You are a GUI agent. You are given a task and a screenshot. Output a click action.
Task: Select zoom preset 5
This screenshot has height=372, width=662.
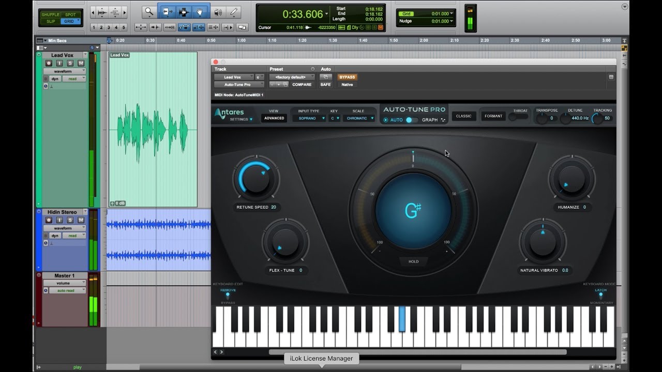coord(124,27)
